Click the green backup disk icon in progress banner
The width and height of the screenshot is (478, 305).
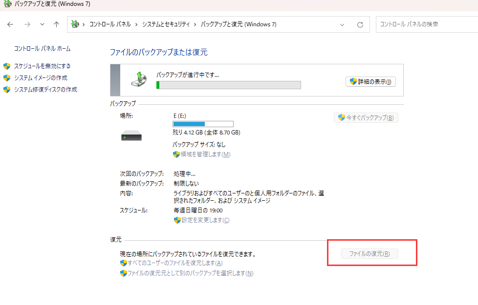pyautogui.click(x=138, y=80)
